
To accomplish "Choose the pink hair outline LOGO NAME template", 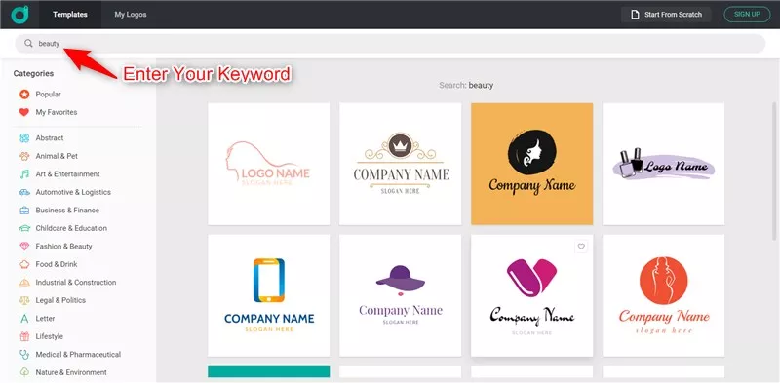I will pyautogui.click(x=269, y=164).
